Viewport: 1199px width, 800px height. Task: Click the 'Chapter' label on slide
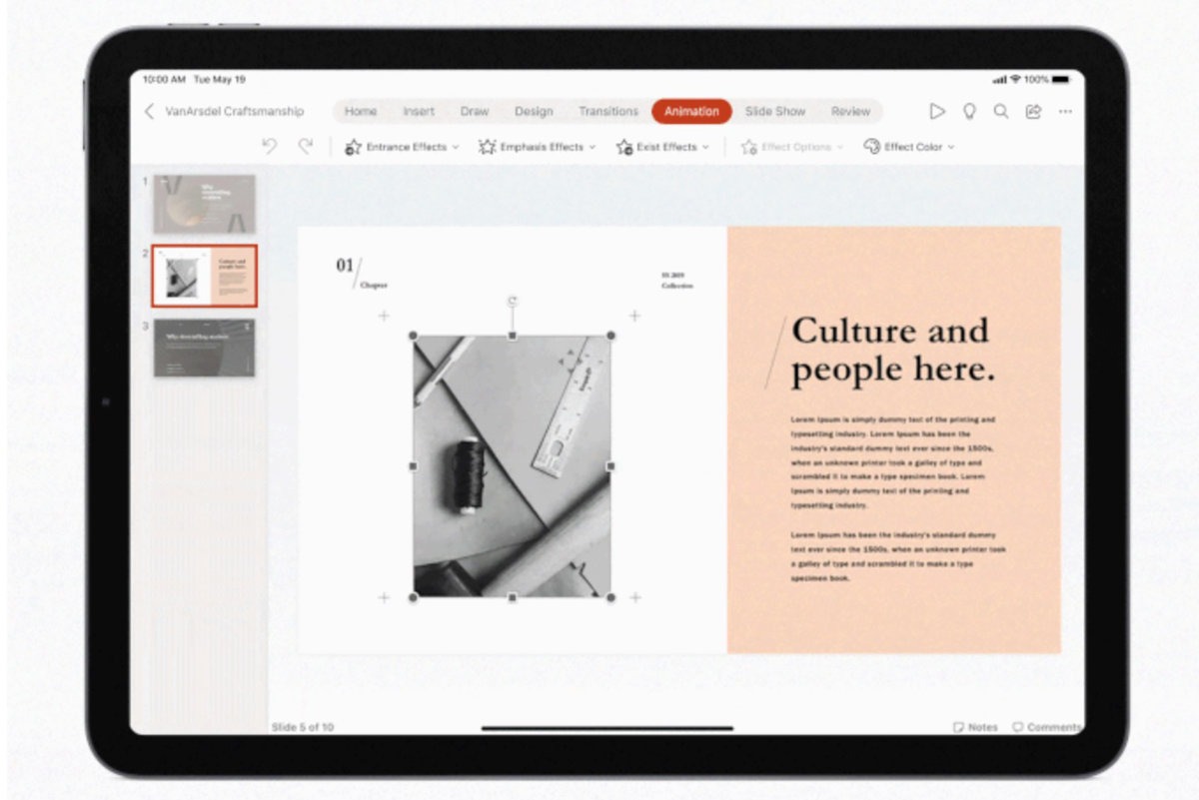[x=374, y=285]
